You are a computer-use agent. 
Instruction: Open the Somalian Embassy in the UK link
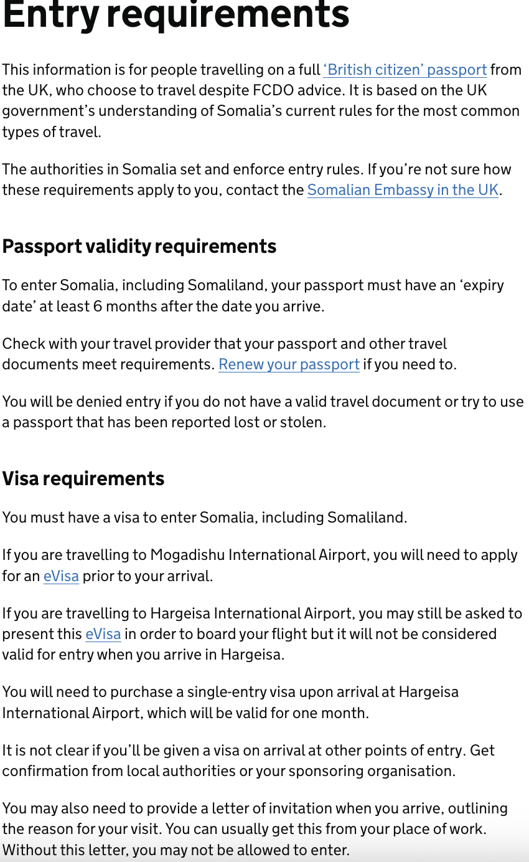tap(403, 190)
